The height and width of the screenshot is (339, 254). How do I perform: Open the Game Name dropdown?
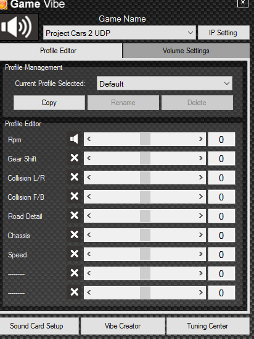(x=120, y=33)
